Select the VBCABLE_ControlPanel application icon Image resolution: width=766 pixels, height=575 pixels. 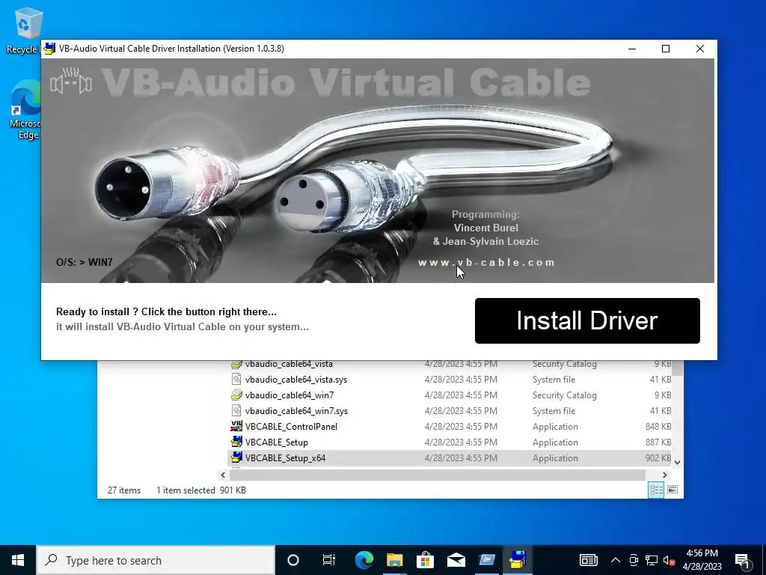[236, 426]
